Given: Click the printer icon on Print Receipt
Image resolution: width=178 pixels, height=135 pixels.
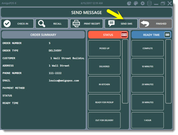Looking at the screenshot, I should tap(76, 24).
